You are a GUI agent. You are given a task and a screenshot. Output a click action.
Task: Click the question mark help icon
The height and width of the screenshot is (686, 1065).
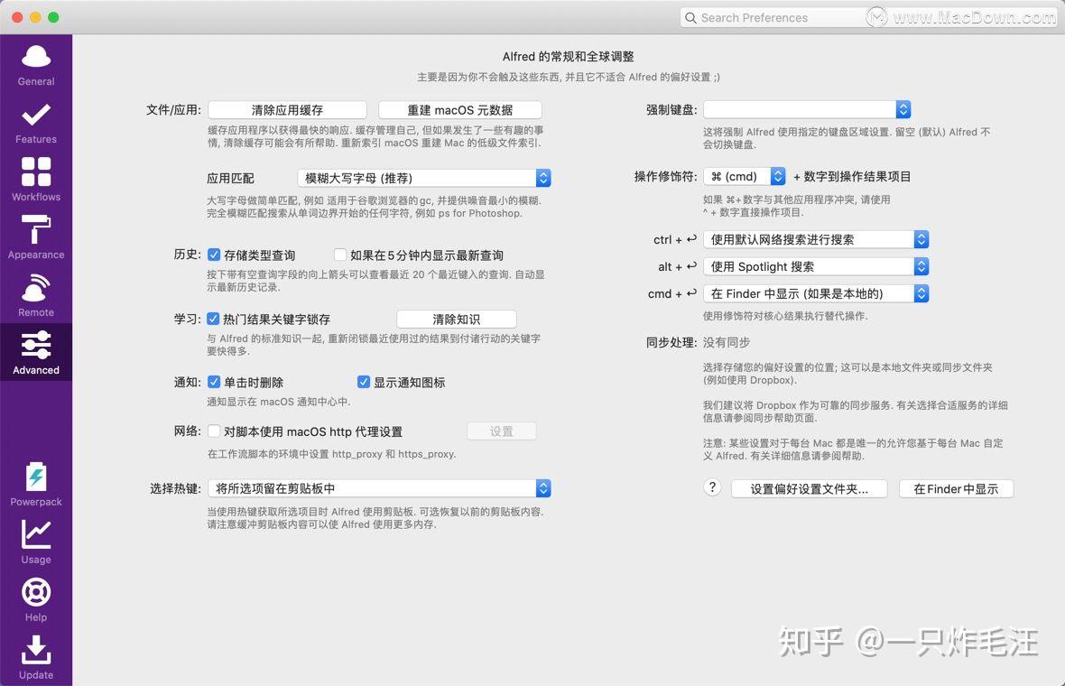tap(712, 487)
